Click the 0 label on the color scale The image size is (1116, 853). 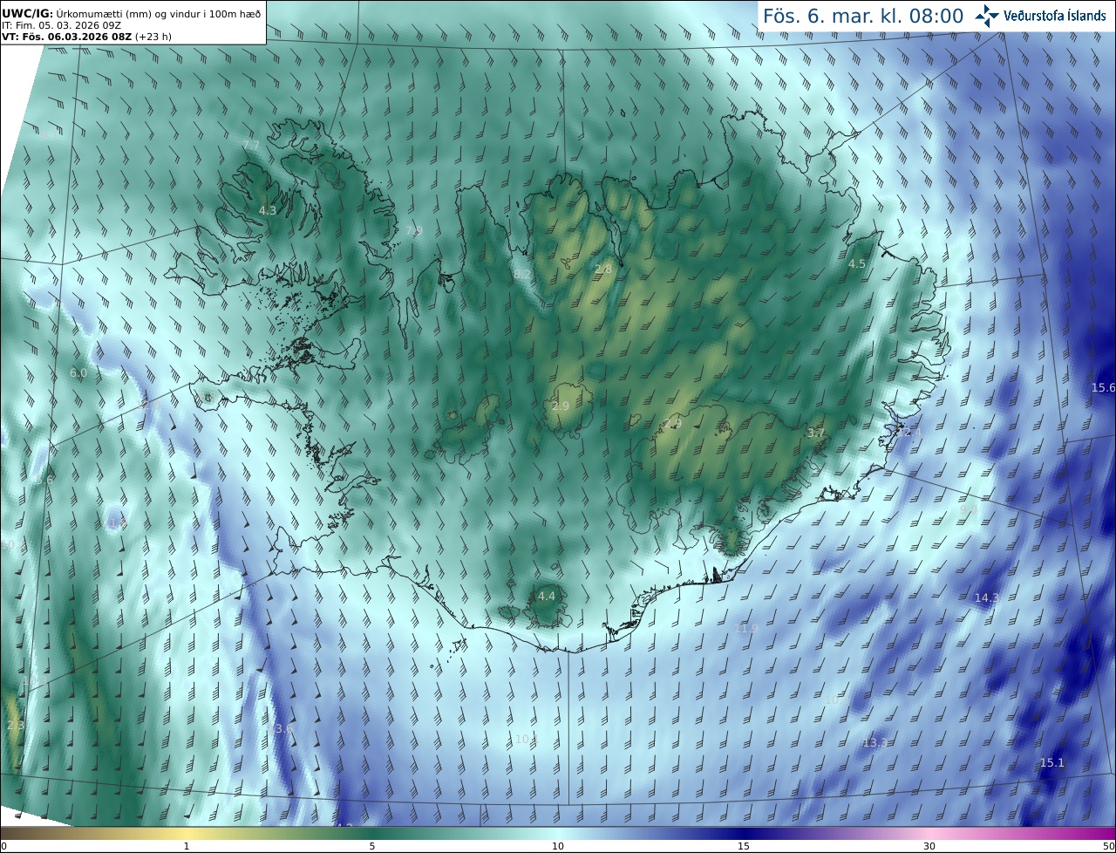click(x=3, y=846)
